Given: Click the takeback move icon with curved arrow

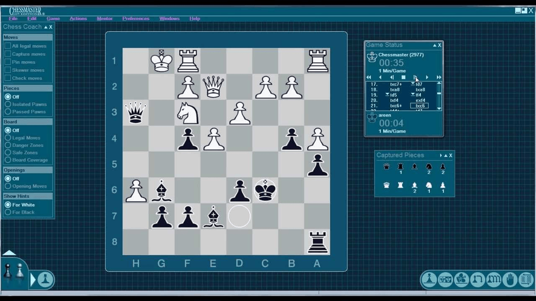Looking at the screenshot, I should tap(477, 280).
